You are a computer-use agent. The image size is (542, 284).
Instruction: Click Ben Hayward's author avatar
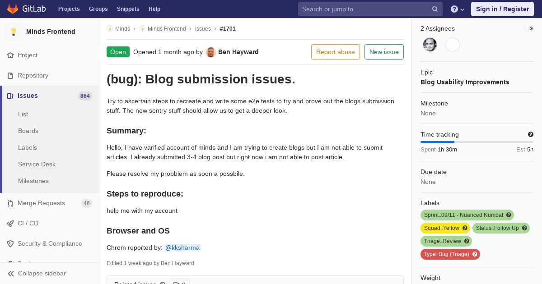coord(211,52)
